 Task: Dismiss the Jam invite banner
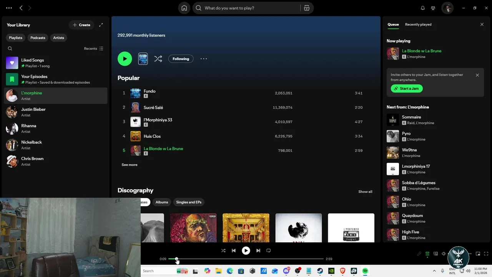pyautogui.click(x=477, y=75)
